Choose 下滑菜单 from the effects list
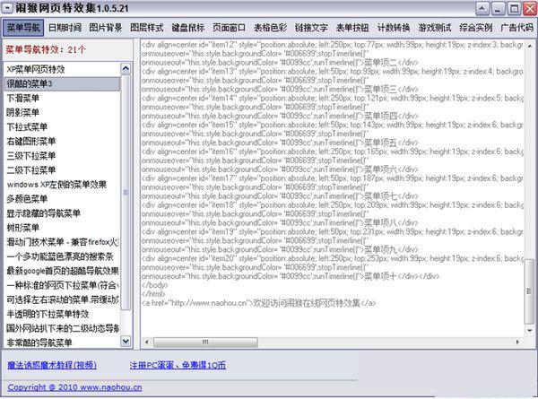This screenshot has width=538, height=399. coord(62,98)
